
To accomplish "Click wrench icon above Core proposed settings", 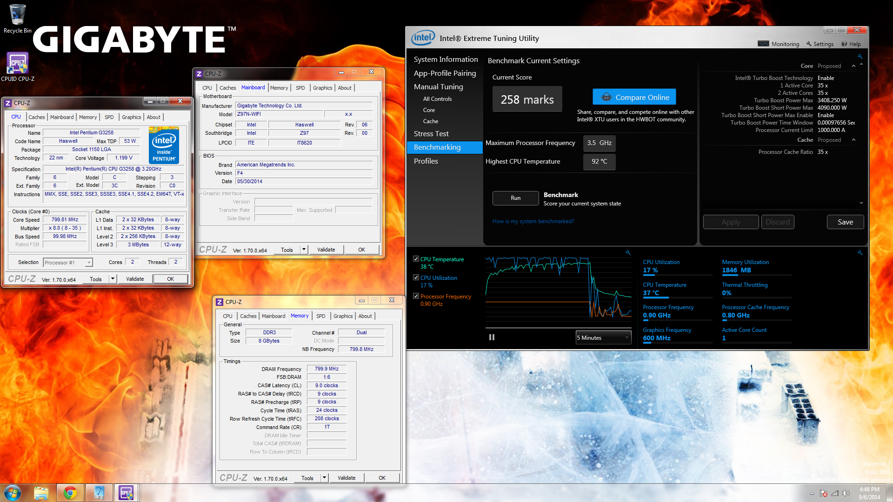I will click(x=860, y=56).
